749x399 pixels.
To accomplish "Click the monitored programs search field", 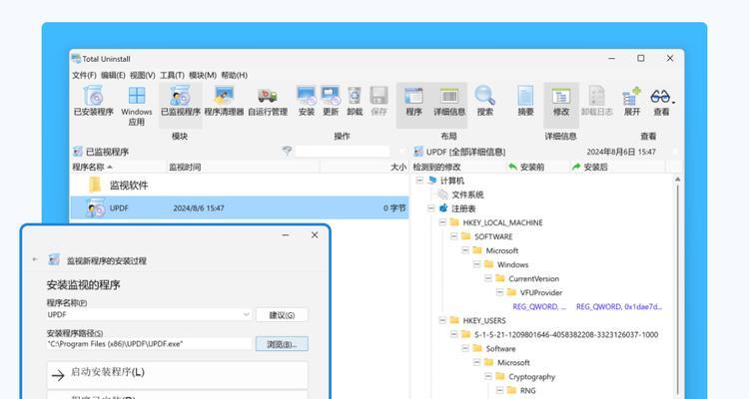I will click(342, 152).
